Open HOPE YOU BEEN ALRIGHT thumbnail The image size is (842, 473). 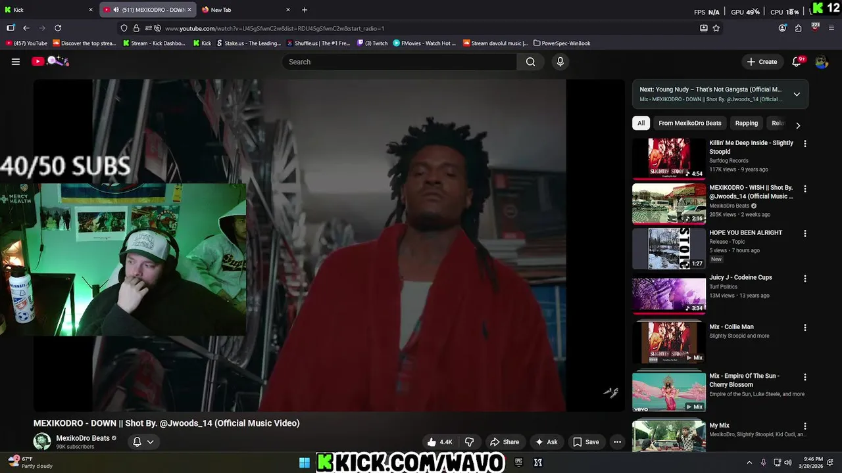(669, 248)
